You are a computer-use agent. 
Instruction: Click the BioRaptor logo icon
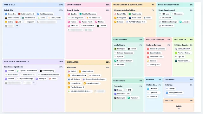pyautogui.click(x=115, y=49)
